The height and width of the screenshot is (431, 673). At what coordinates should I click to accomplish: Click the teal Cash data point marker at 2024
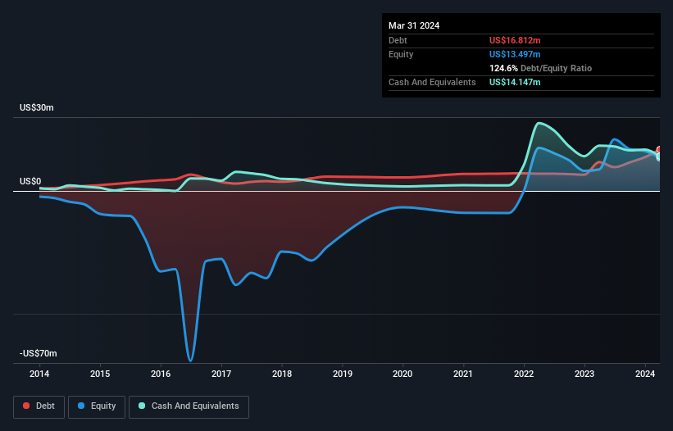click(x=659, y=157)
